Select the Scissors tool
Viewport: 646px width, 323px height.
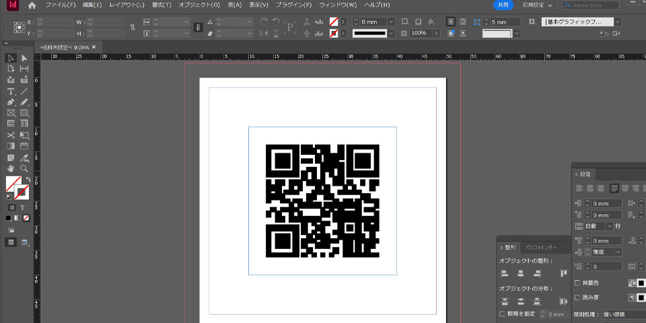pyautogui.click(x=11, y=135)
